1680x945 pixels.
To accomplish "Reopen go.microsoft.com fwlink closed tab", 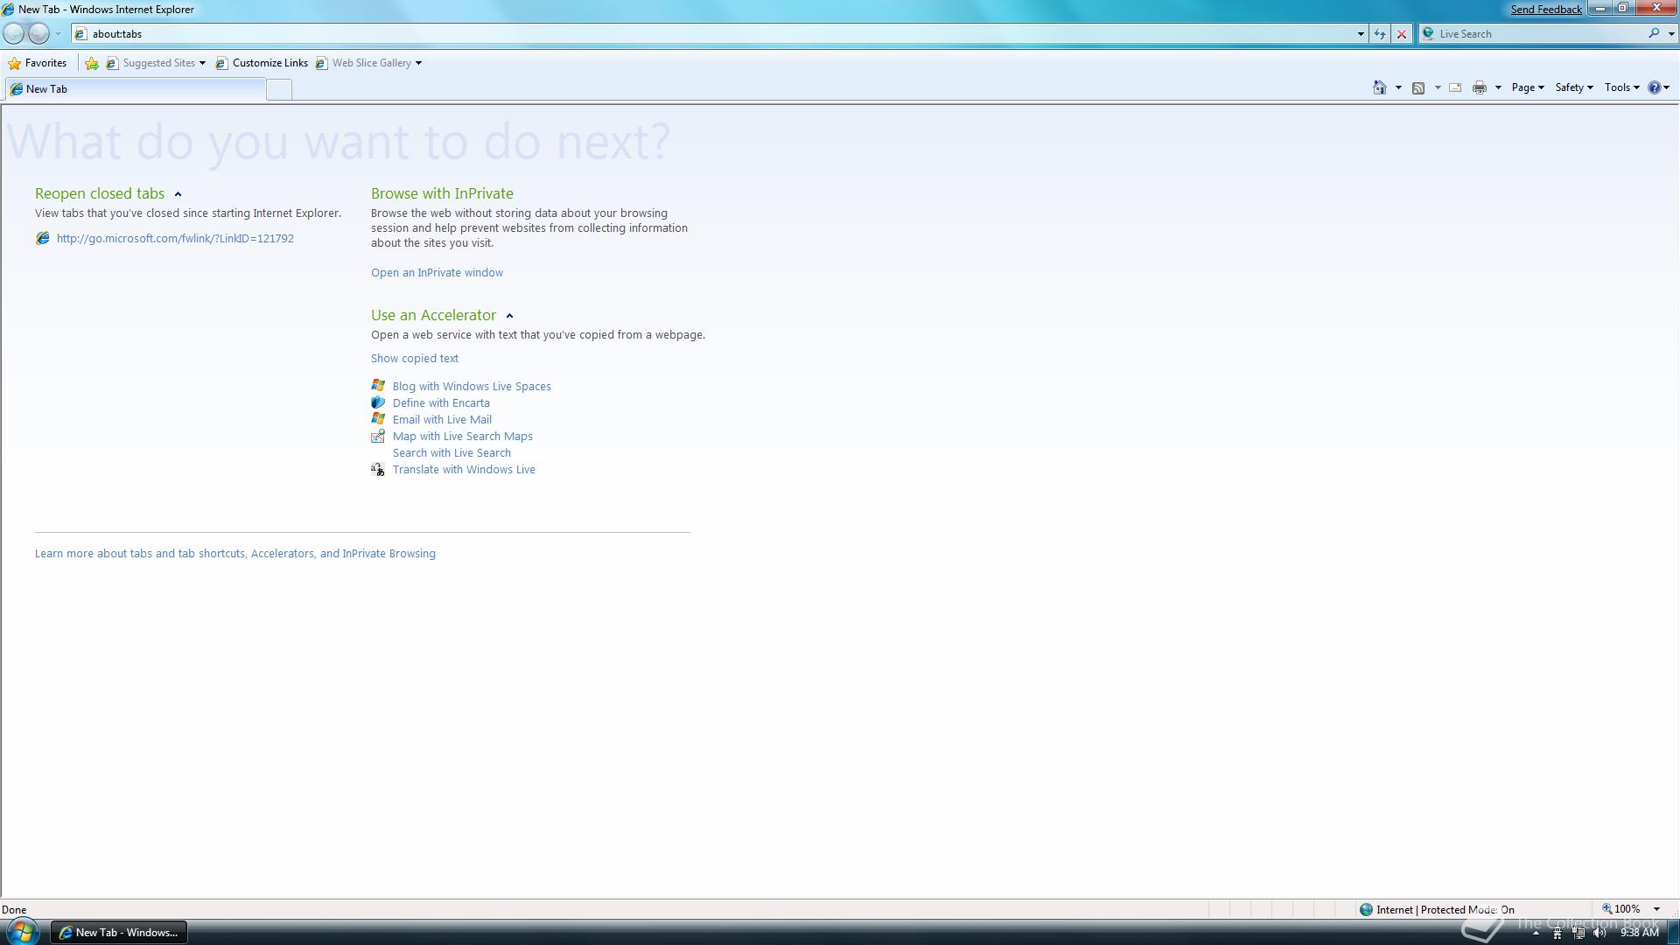I will tap(175, 238).
